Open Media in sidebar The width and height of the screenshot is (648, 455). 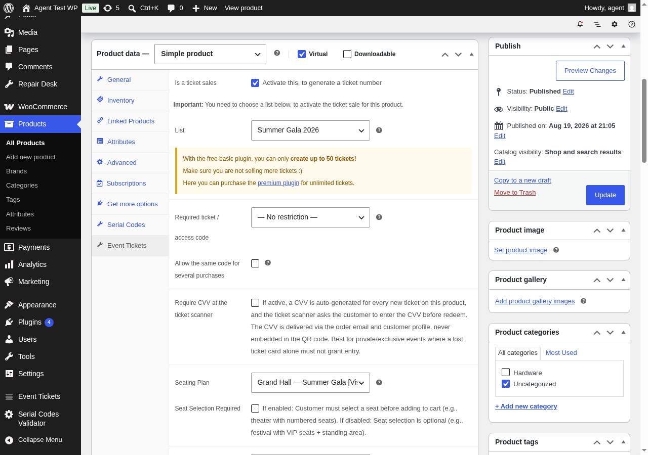click(40, 32)
